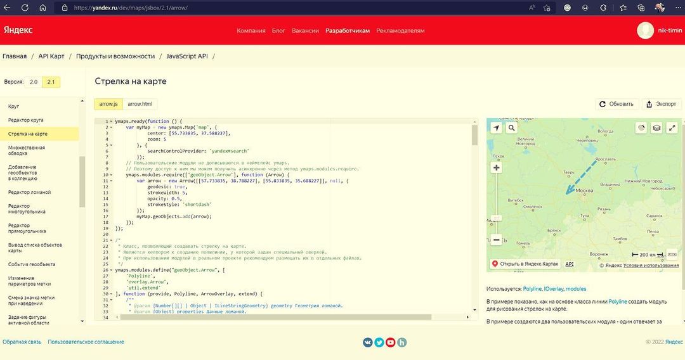
Task: Select Редактор ломаной in the sidebar
Action: point(29,192)
